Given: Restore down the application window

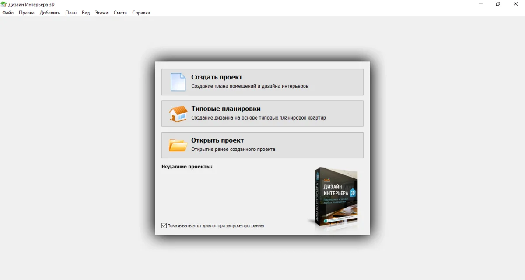Looking at the screenshot, I should (x=498, y=4).
